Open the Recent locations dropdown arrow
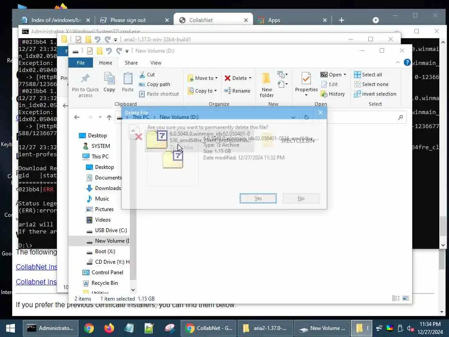449x337 pixels. click(x=100, y=117)
